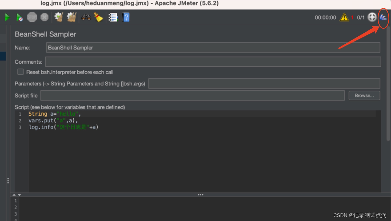Viewport: 391px width, 221px height.
Task: Click into the Comments field
Action: coord(213,62)
